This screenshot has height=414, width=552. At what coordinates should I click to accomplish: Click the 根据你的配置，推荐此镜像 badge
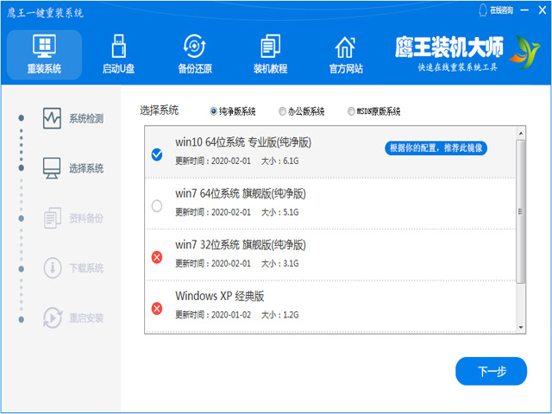[x=436, y=147]
